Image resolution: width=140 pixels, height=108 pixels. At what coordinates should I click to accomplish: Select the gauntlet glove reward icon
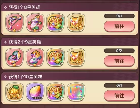(x=15, y=57)
